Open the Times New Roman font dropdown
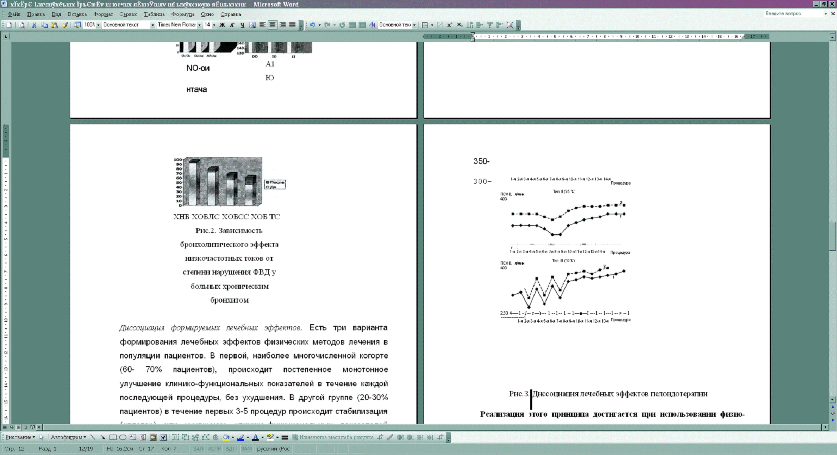837x455 pixels. (199, 25)
